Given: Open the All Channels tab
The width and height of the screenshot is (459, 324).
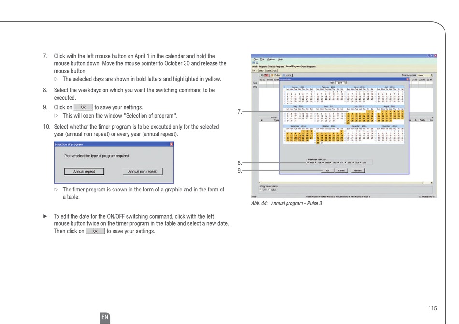Looking at the screenshot, I should [x=272, y=70].
